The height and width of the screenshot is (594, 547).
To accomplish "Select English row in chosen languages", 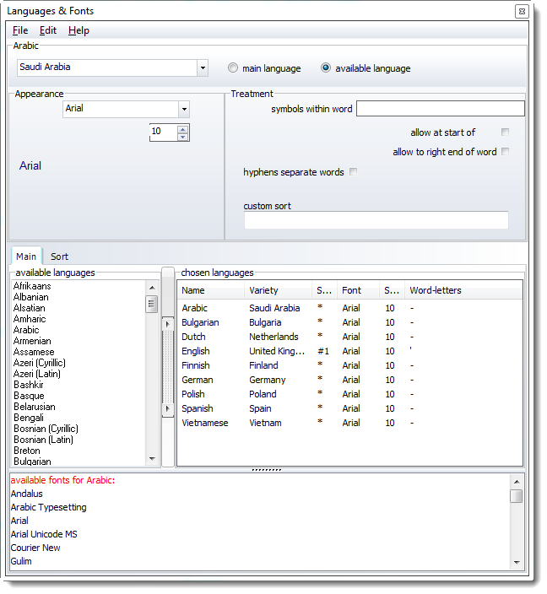I will coord(196,351).
